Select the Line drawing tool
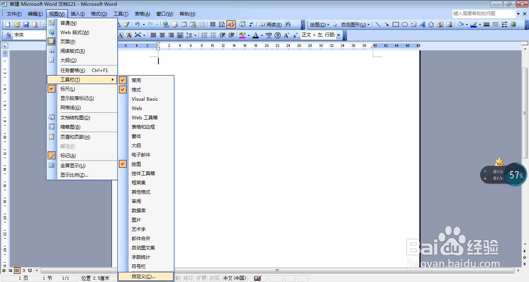Screen dimensions: 529x282 click(378, 24)
